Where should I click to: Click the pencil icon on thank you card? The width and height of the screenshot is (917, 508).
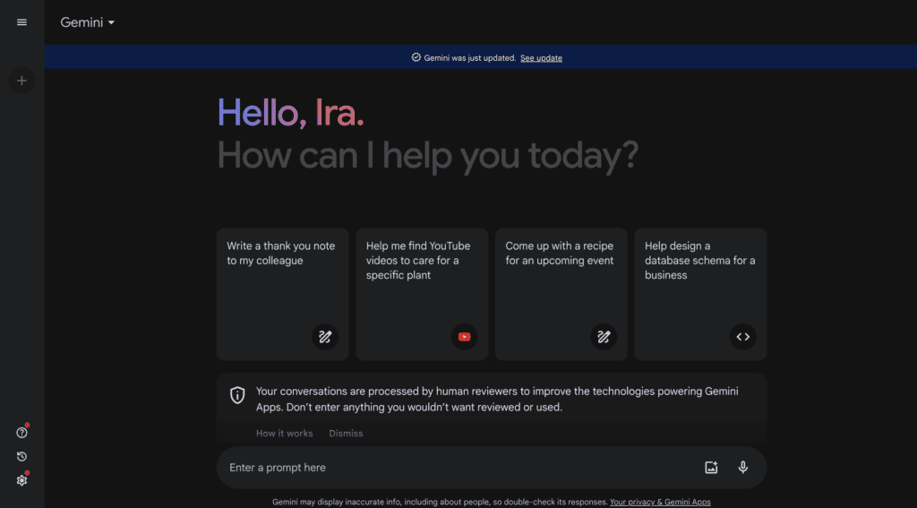point(325,337)
